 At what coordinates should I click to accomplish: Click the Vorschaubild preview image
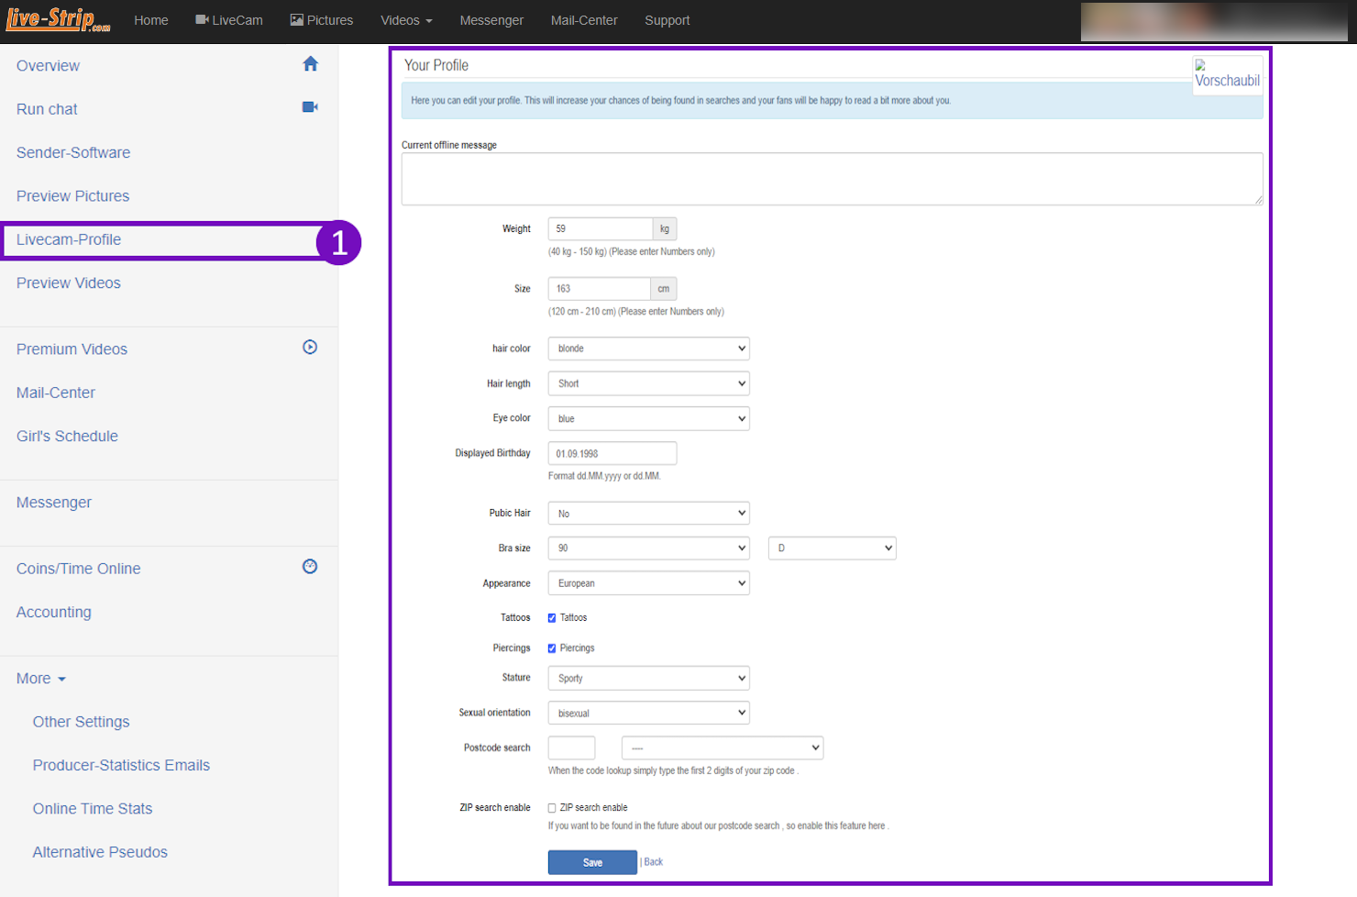pyautogui.click(x=1227, y=74)
